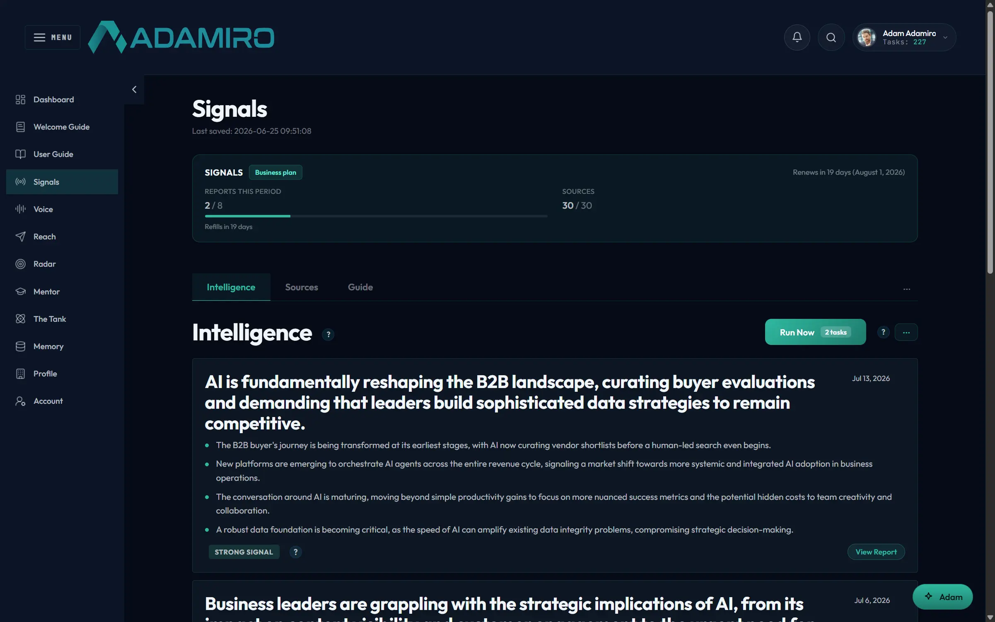This screenshot has height=622, width=995.
Task: Click help icon next to Strong Signal
Action: coord(295,552)
